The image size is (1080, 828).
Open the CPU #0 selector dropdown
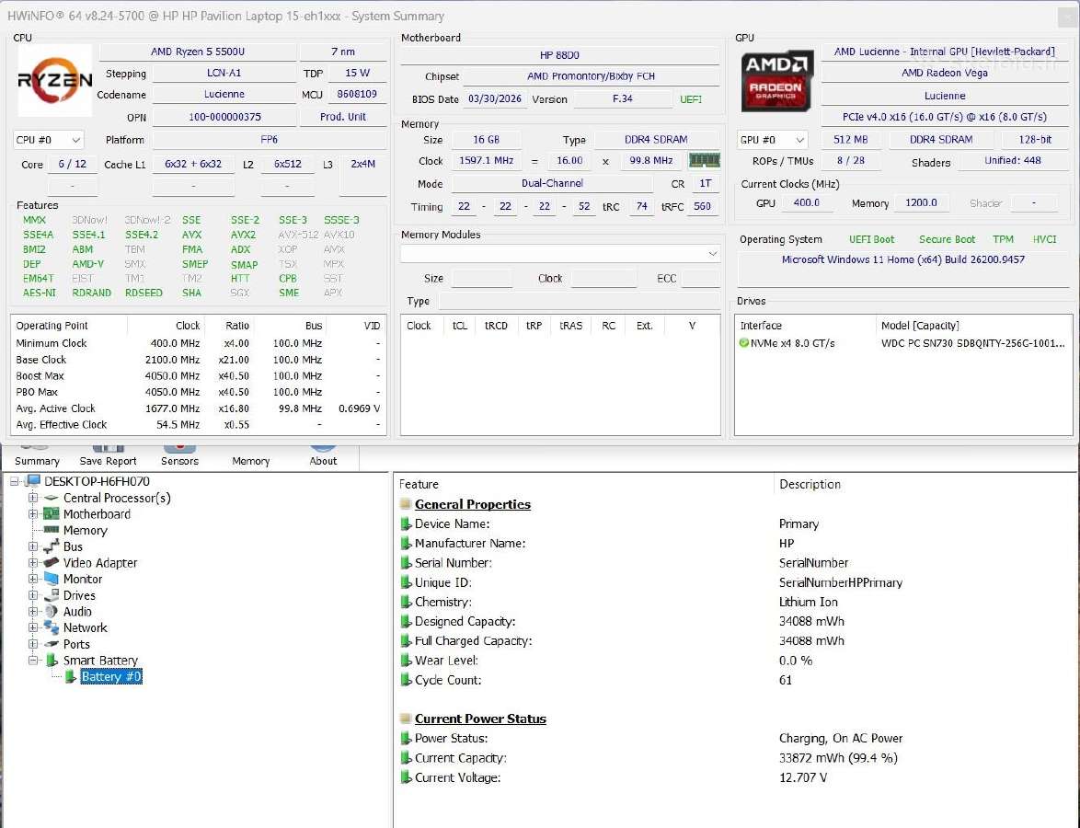click(x=48, y=140)
